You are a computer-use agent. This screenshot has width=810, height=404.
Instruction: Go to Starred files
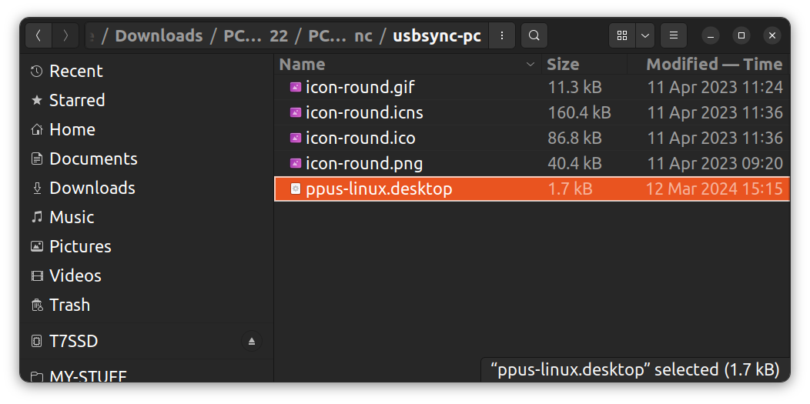click(76, 100)
